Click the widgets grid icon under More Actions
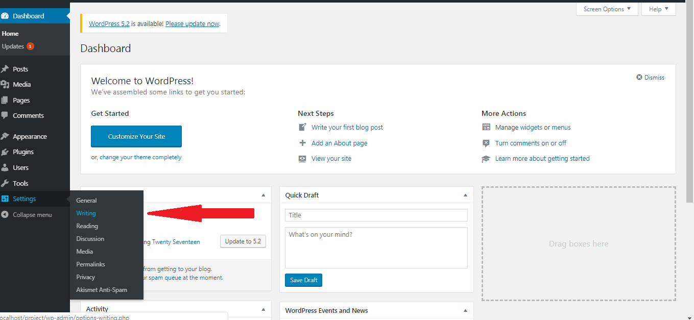Image resolution: width=694 pixels, height=320 pixels. pyautogui.click(x=486, y=127)
